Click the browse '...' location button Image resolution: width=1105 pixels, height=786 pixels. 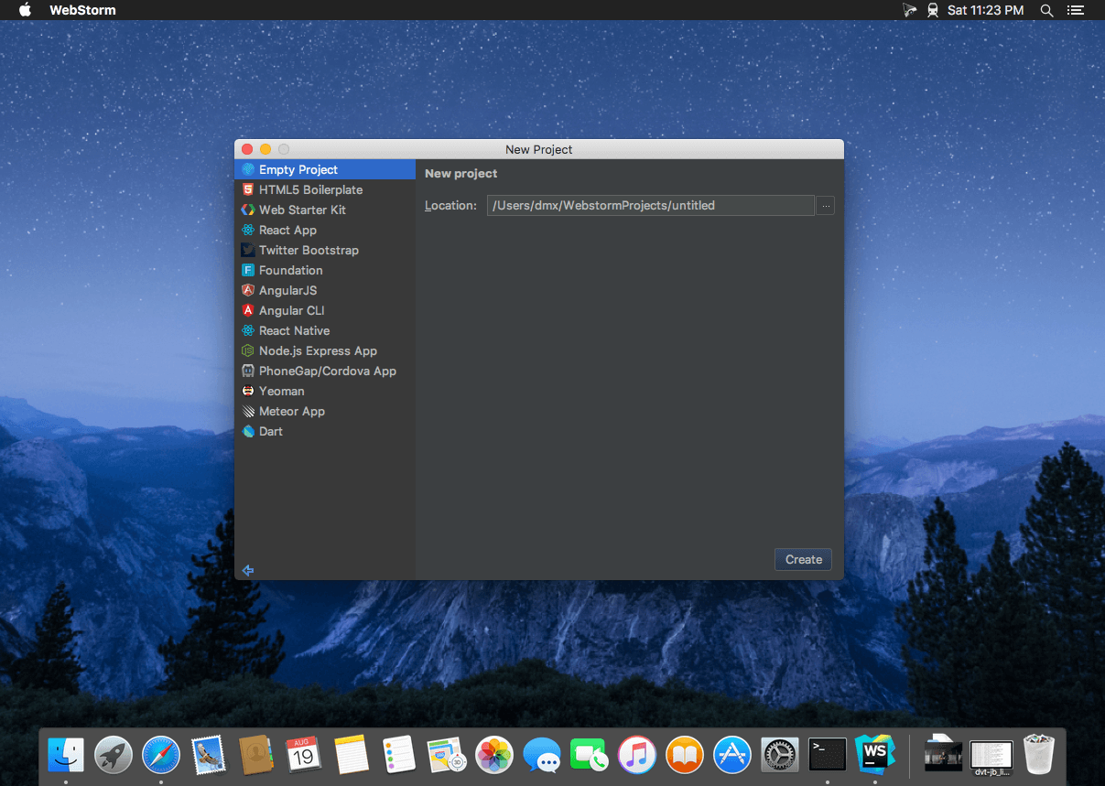click(x=826, y=206)
